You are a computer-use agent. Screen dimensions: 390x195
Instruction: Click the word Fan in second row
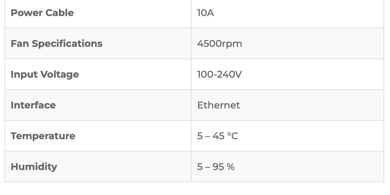20,43
